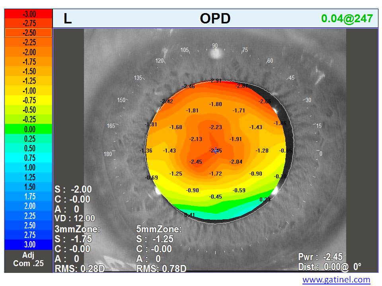382x286 pixels.
Task: Click the RMS: 0.78D value
Action: point(161,269)
